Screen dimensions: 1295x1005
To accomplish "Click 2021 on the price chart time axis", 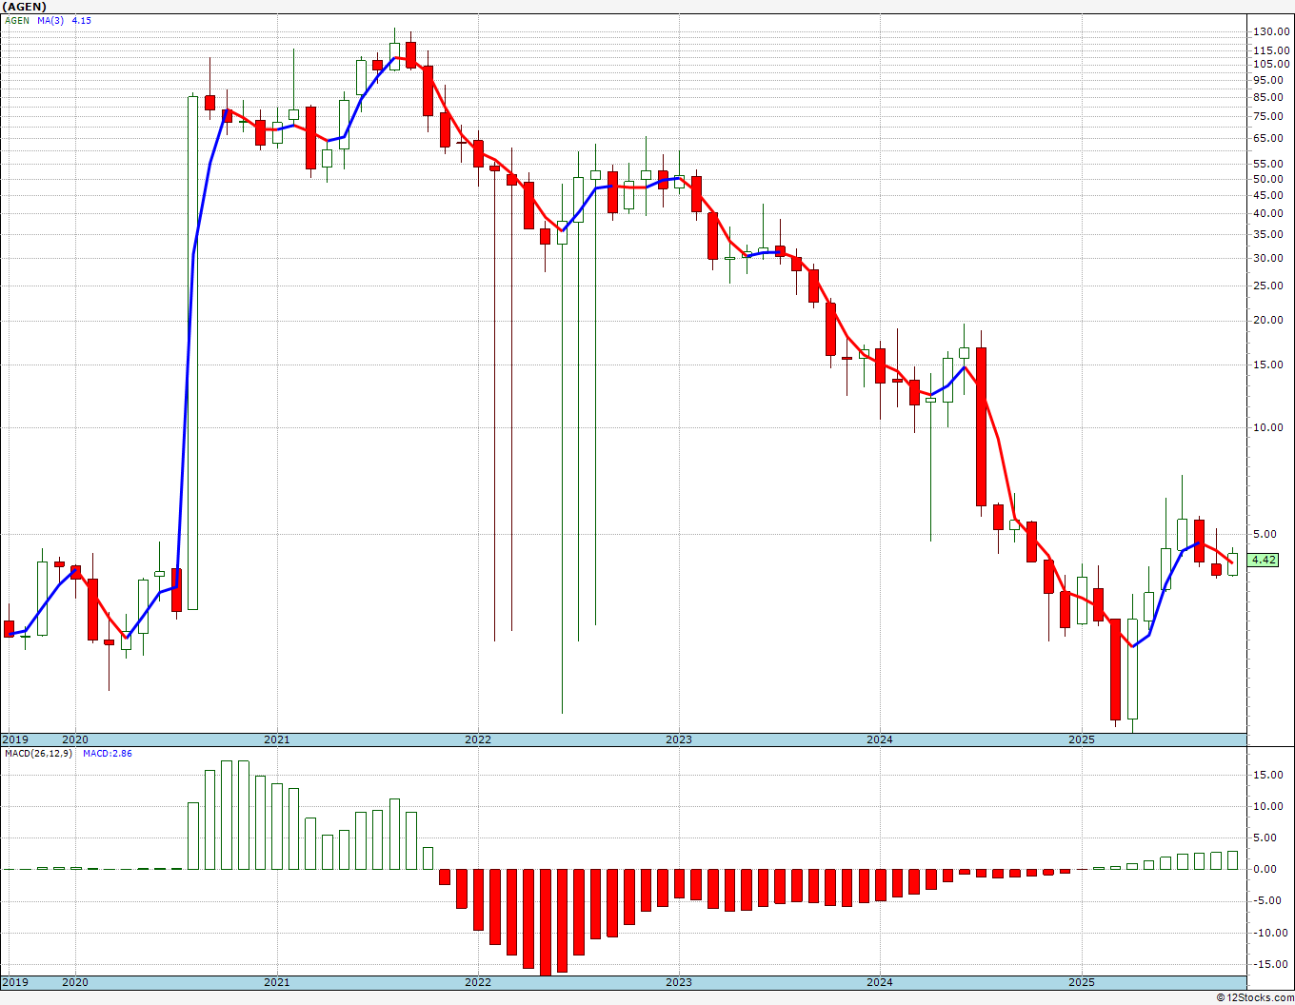I will click(x=276, y=739).
